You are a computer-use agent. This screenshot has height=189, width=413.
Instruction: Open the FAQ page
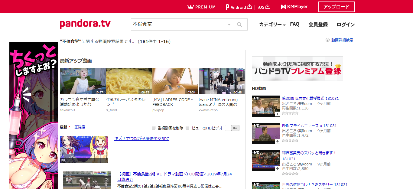click(x=295, y=24)
